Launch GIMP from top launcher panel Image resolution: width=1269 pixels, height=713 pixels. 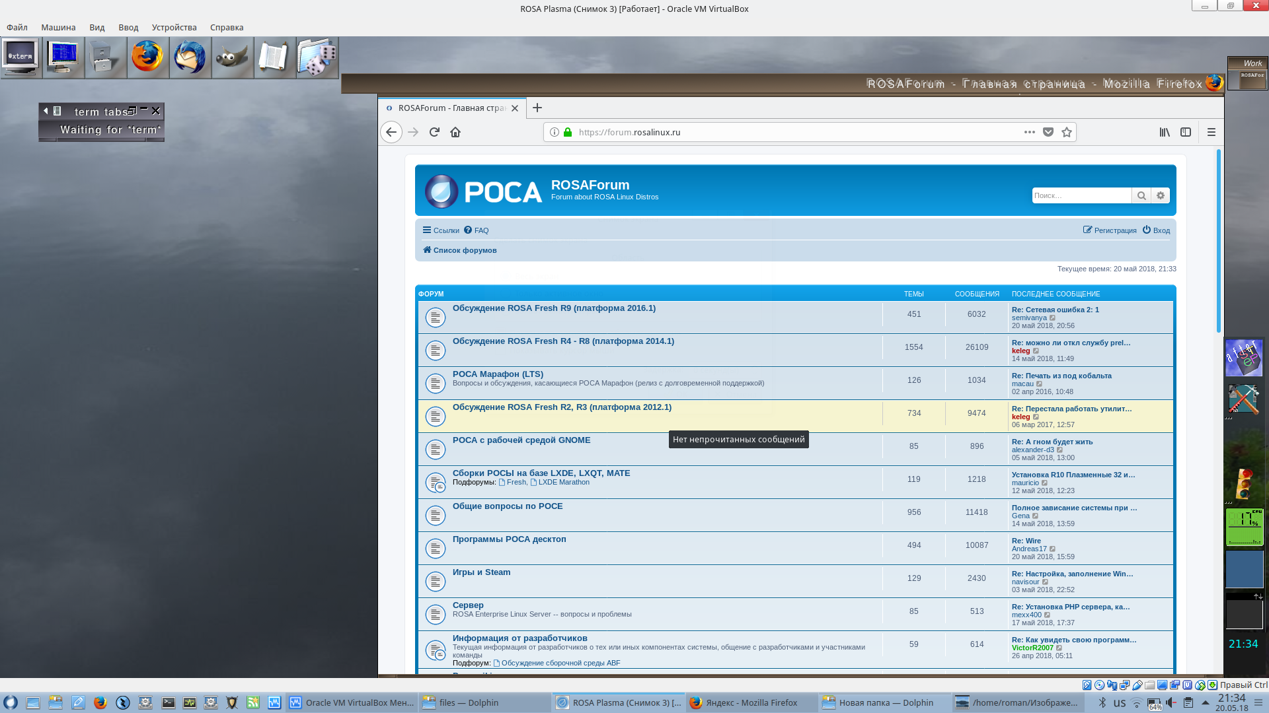click(x=232, y=57)
